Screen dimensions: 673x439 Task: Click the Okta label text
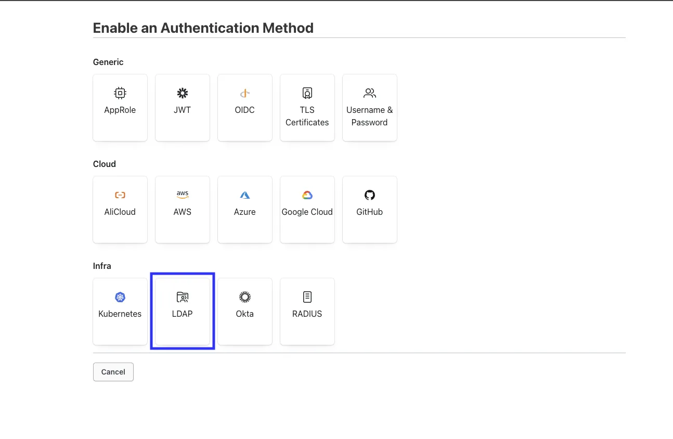[x=245, y=314]
